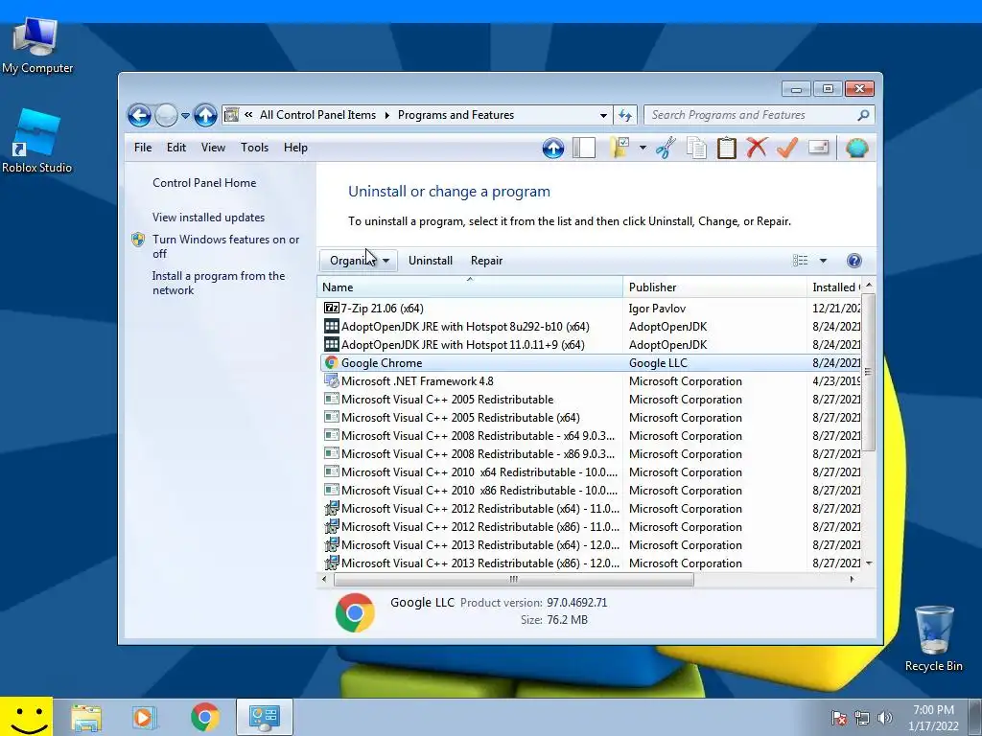Click breadcrumb arrow after All Control Panel Items
The image size is (982, 736).
tap(386, 115)
